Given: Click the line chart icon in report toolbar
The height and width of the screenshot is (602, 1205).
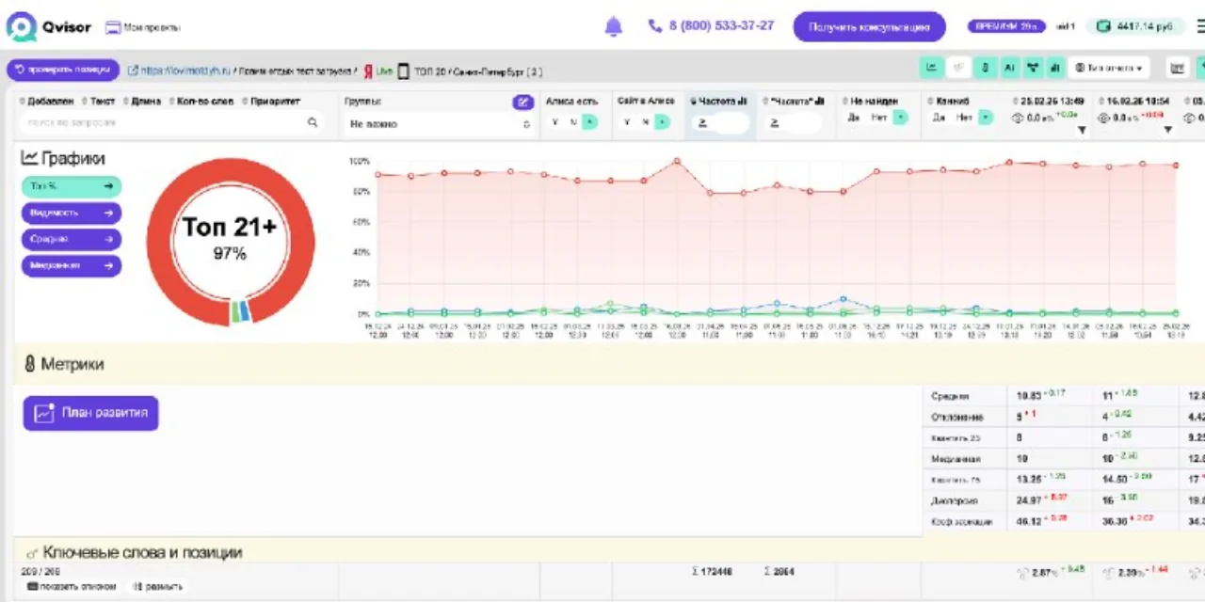Looking at the screenshot, I should [x=932, y=68].
